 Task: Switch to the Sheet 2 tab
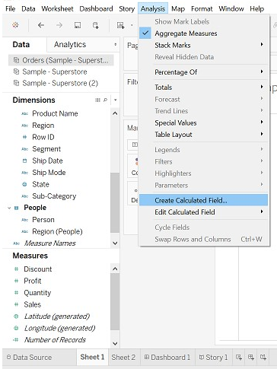(123, 358)
